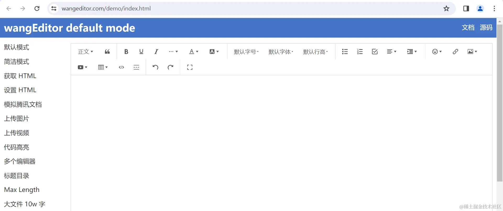Open the browser side panel

(x=466, y=9)
